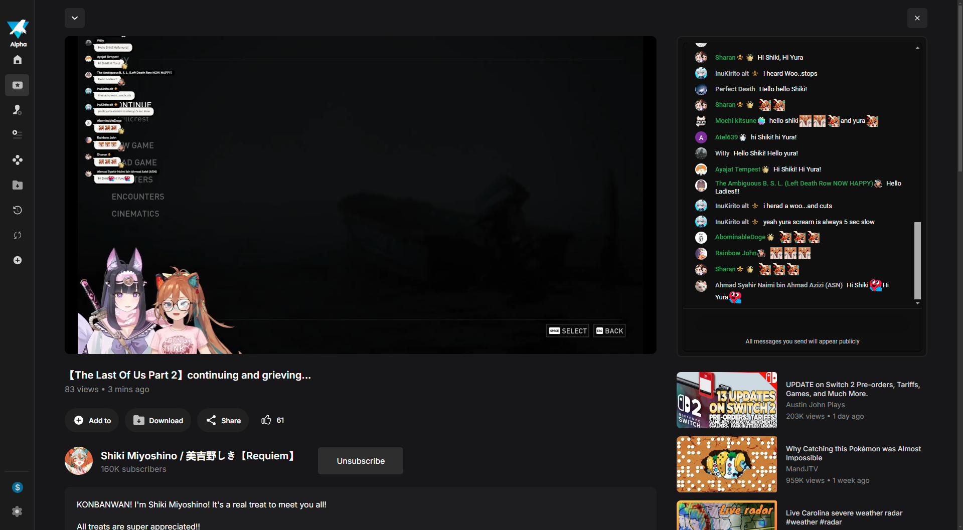Click The Ambiguous B. S. L. avatar
Screen dimensions: 963x530
701,186
